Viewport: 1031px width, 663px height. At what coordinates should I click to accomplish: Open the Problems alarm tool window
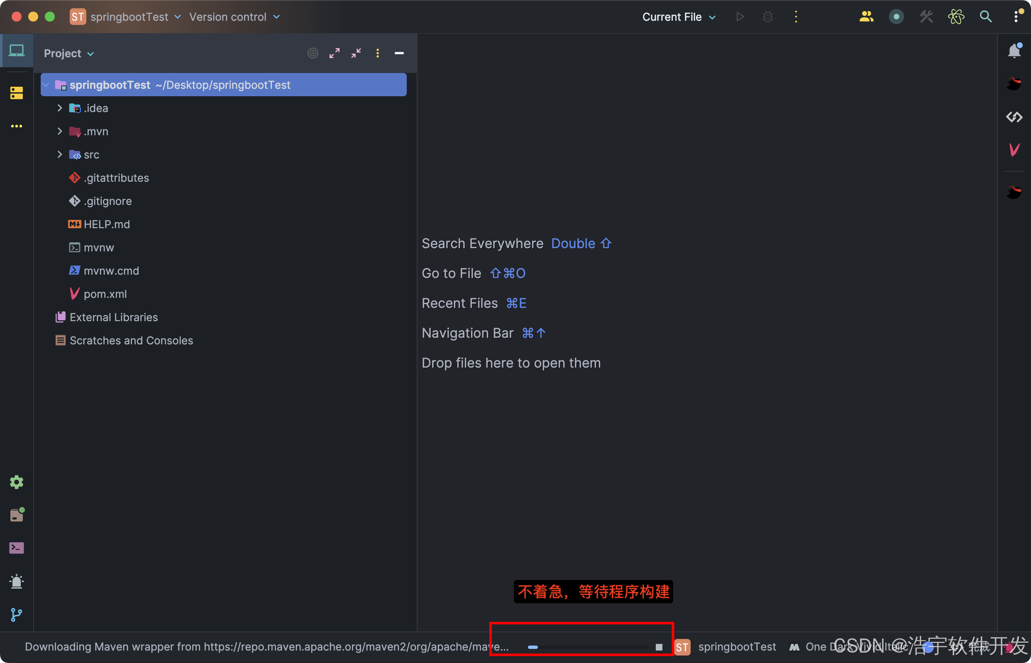[x=16, y=581]
